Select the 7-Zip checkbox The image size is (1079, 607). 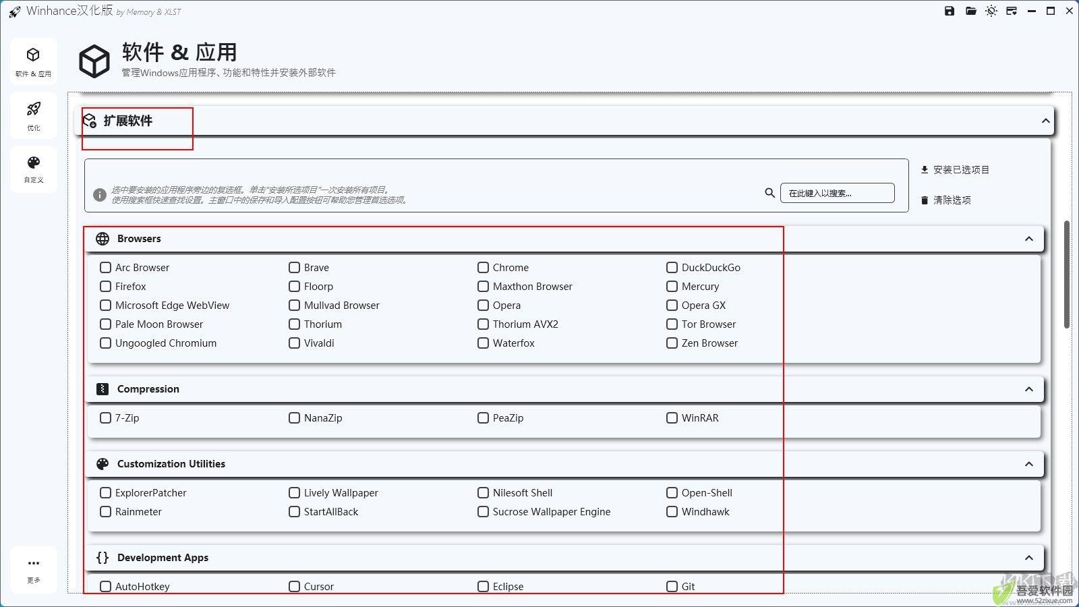pyautogui.click(x=105, y=418)
